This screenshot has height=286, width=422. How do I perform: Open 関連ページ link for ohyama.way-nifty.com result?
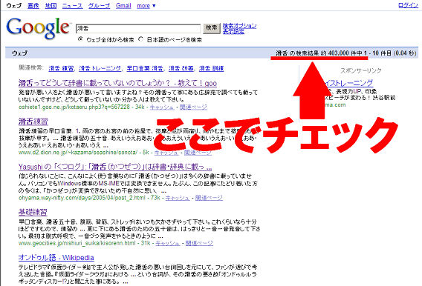click(209, 198)
